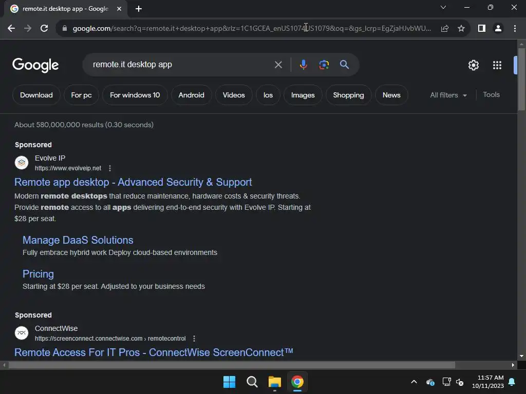Select the Android filter chip

tap(191, 95)
